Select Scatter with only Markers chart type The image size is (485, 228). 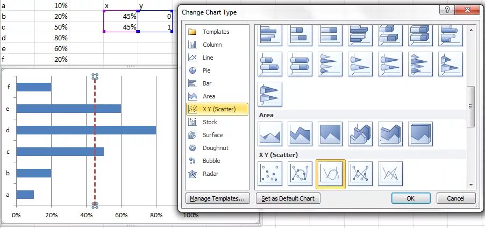271,174
